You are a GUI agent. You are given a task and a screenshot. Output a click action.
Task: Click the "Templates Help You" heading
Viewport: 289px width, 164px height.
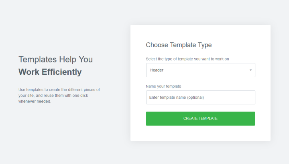tap(55, 59)
